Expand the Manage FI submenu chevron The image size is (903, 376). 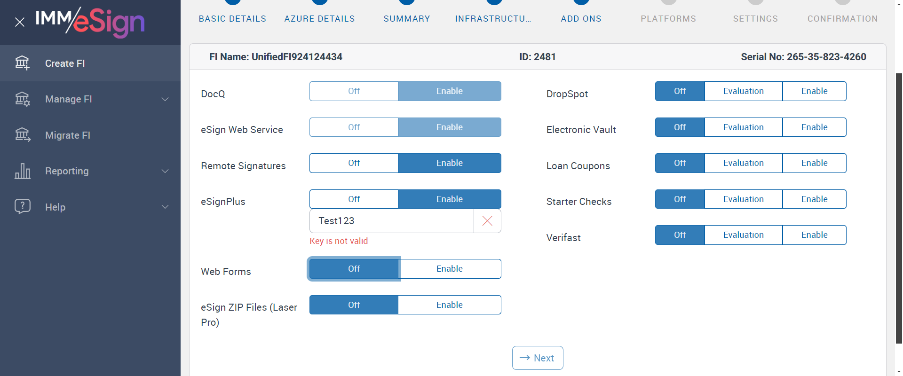(x=165, y=99)
